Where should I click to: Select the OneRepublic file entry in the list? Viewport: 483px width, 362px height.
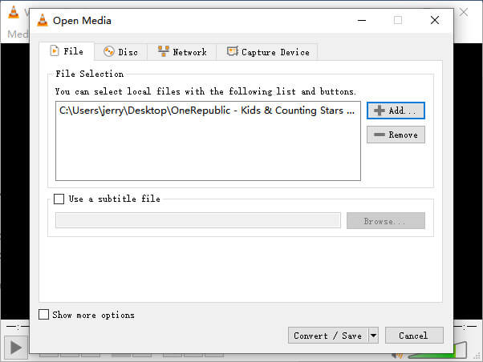207,111
